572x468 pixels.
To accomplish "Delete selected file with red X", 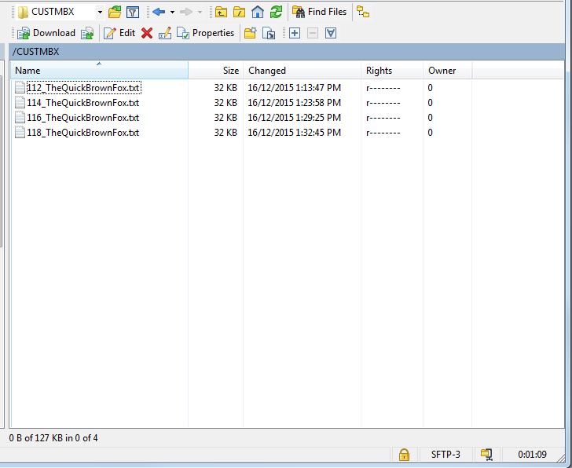I will point(147,33).
